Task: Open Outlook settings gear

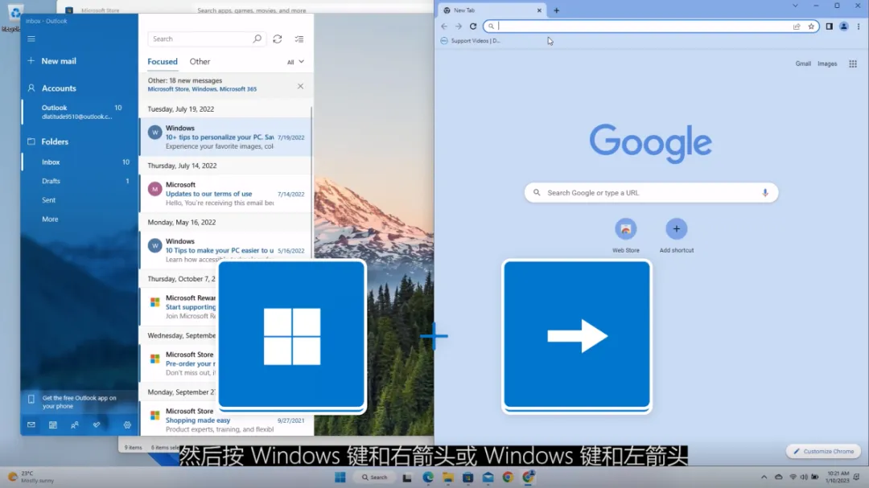Action: pos(126,424)
